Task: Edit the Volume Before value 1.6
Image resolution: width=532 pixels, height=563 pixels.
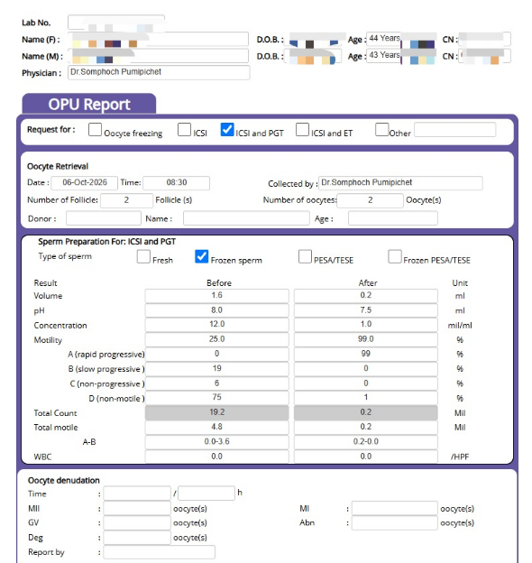Action: tap(216, 296)
